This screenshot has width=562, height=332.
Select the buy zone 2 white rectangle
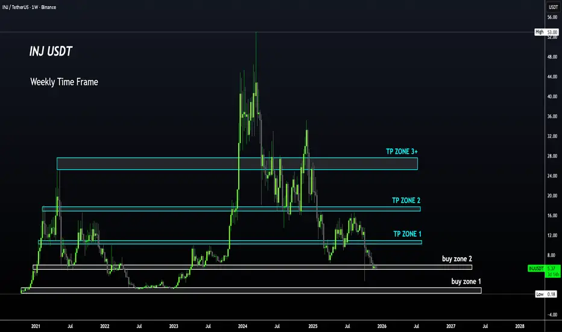click(x=252, y=267)
